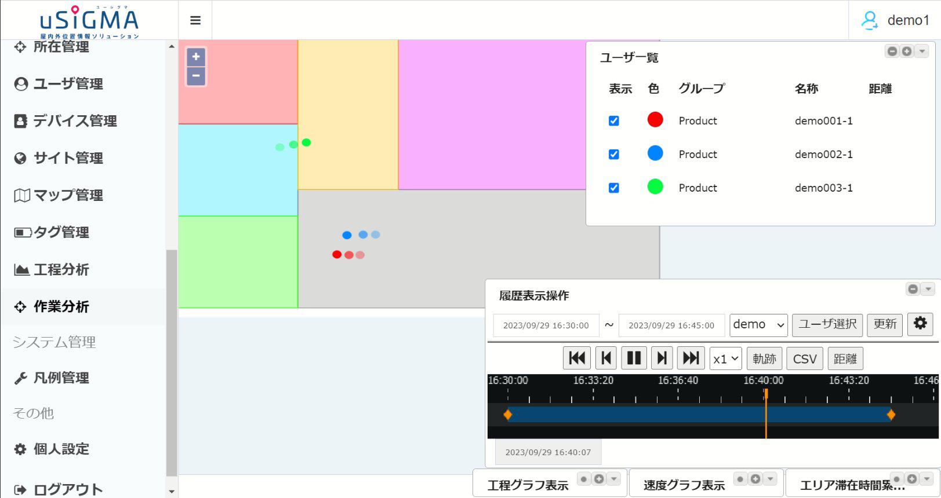Step forward one frame
The width and height of the screenshot is (941, 498).
662,358
